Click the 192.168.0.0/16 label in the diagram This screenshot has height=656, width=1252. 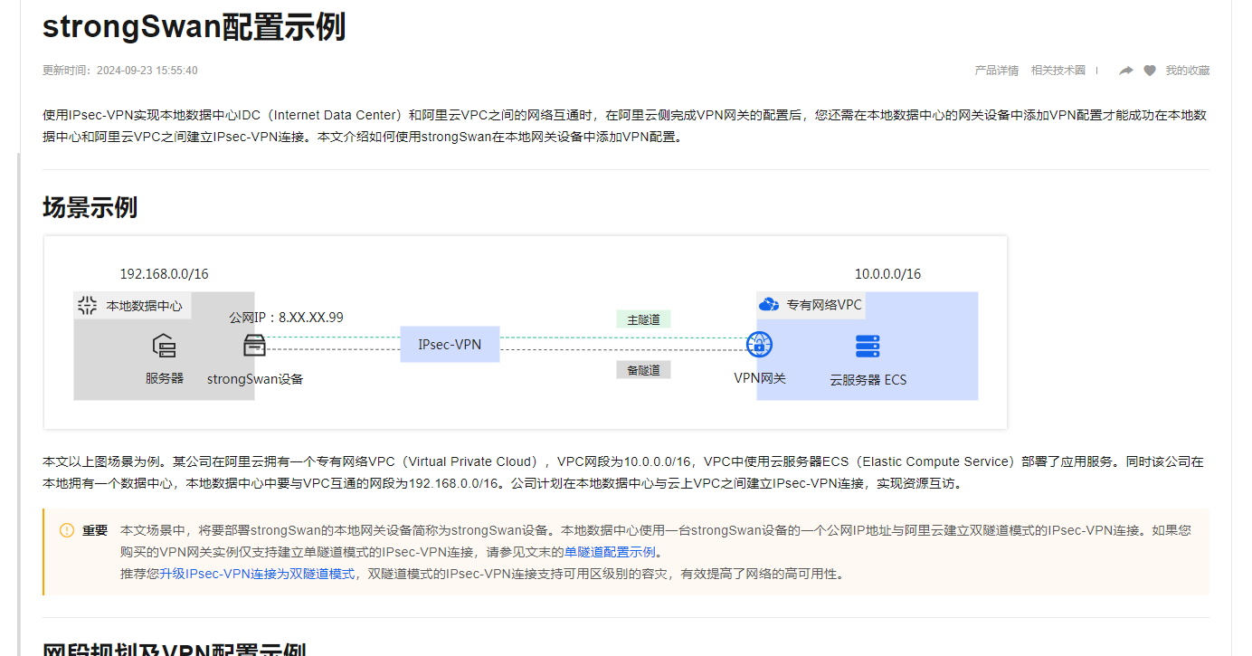(x=165, y=274)
